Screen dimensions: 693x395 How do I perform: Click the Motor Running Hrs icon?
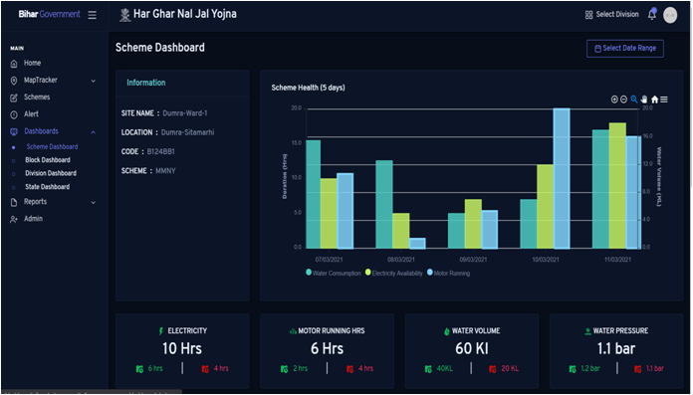[293, 331]
